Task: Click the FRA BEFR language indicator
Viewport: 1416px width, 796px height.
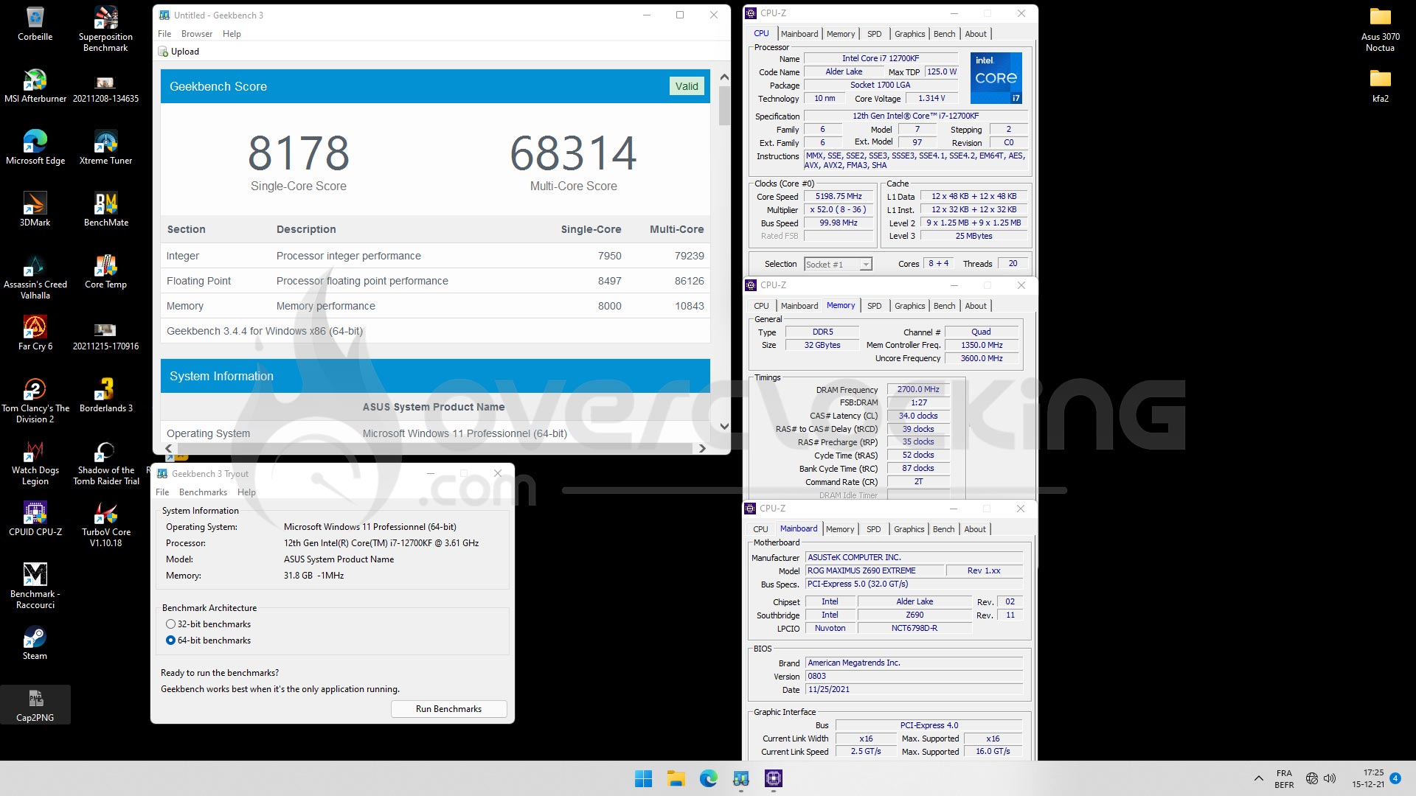Action: point(1284,778)
